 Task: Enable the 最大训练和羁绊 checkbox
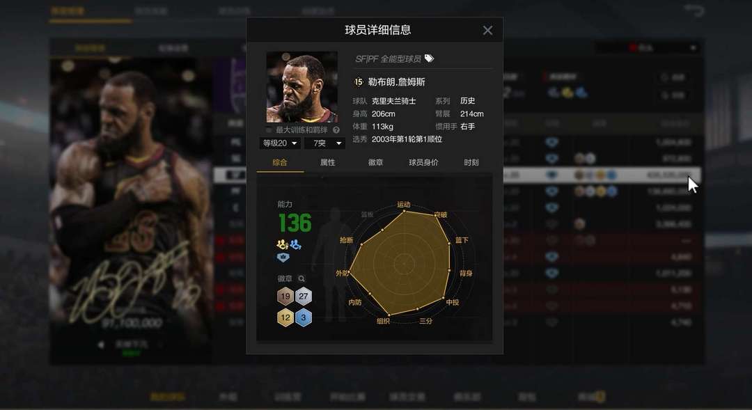click(269, 130)
